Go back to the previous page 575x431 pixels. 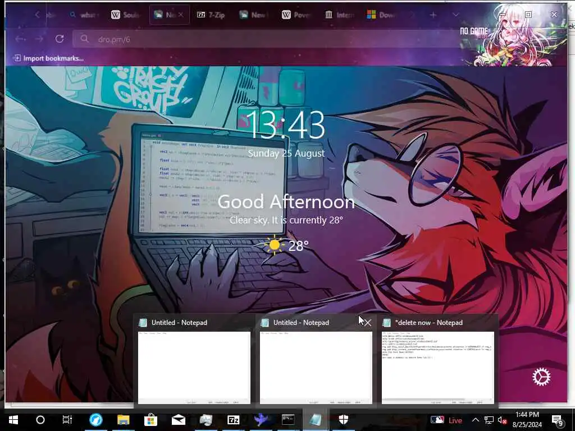[21, 39]
